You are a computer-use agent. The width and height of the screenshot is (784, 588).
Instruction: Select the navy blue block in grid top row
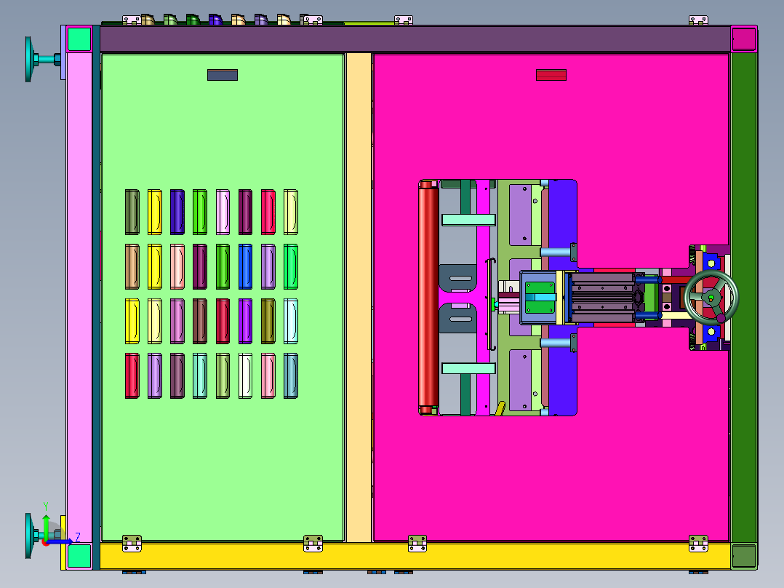(177, 212)
